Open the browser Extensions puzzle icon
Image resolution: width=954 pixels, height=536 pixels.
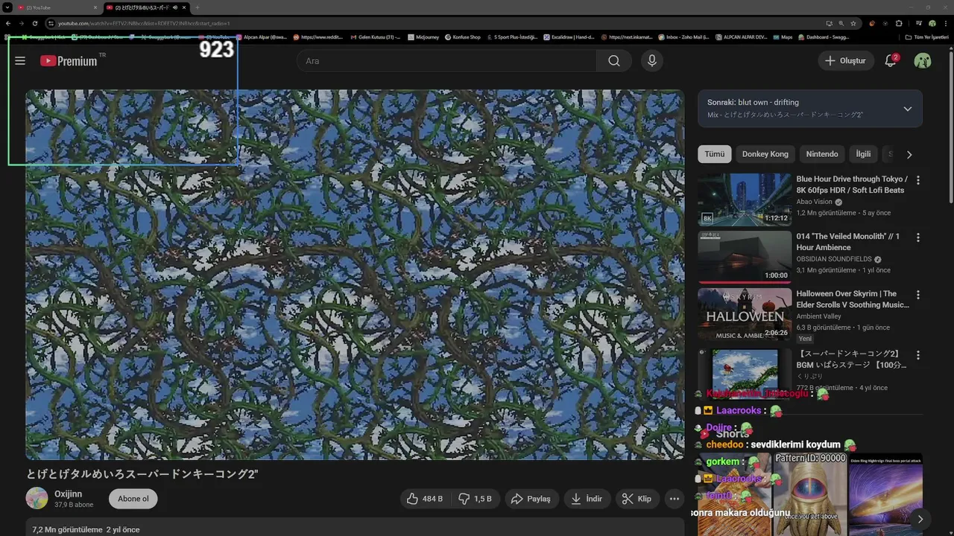[899, 24]
